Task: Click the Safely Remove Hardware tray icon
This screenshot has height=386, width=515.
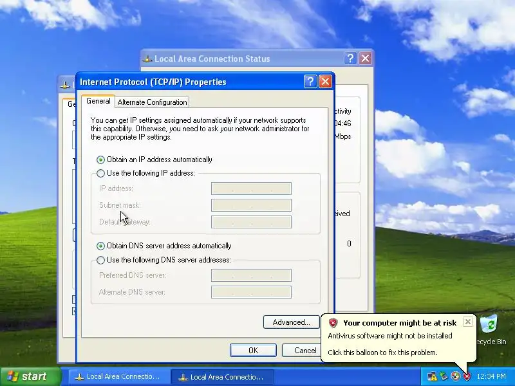Action: pyautogui.click(x=444, y=376)
